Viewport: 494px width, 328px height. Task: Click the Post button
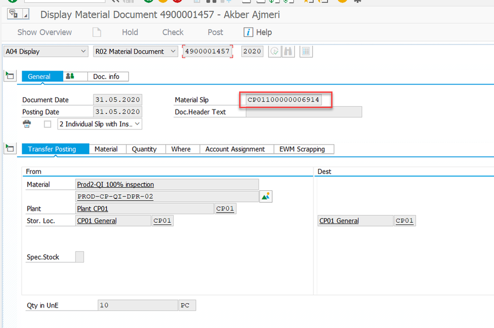coord(215,32)
